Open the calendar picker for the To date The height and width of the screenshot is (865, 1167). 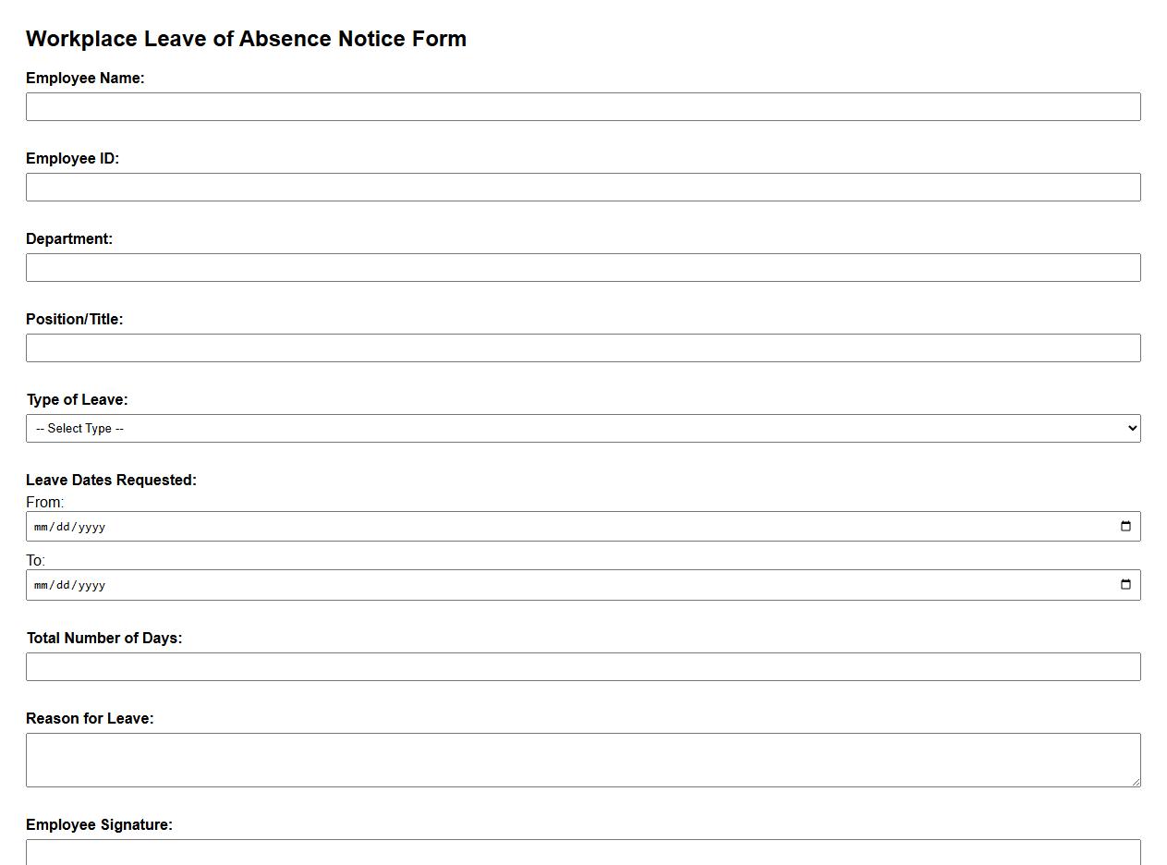[x=1125, y=584]
